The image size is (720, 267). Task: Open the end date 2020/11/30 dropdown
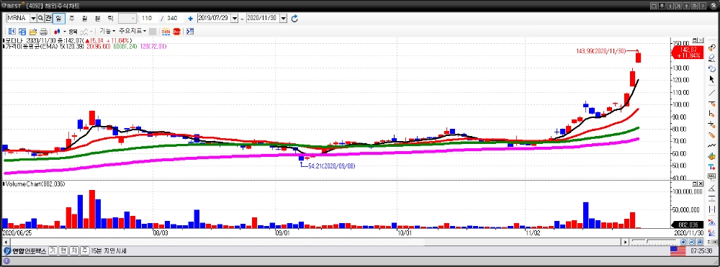(x=283, y=18)
